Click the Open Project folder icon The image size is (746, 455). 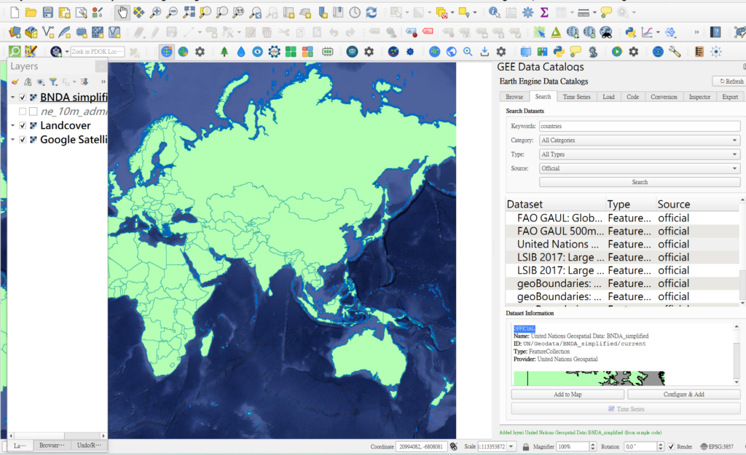click(31, 12)
